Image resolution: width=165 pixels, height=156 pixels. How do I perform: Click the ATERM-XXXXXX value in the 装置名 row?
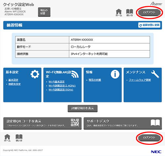pos(82,40)
